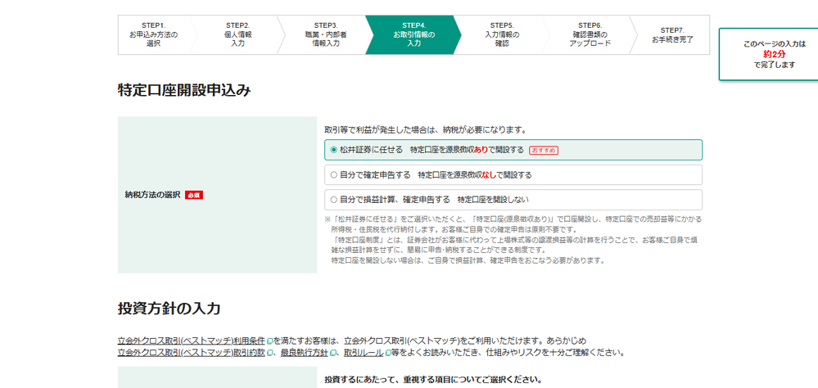Click 投資方針の入力 heading
The width and height of the screenshot is (818, 388).
point(169,309)
